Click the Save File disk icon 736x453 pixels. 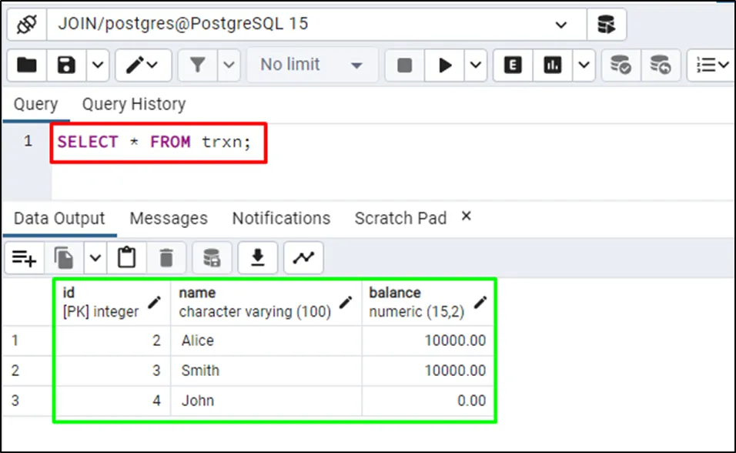pos(67,65)
